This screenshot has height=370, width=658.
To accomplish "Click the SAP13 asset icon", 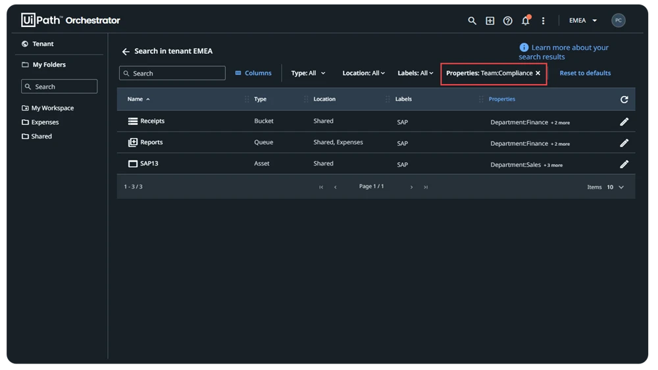I will 133,164.
